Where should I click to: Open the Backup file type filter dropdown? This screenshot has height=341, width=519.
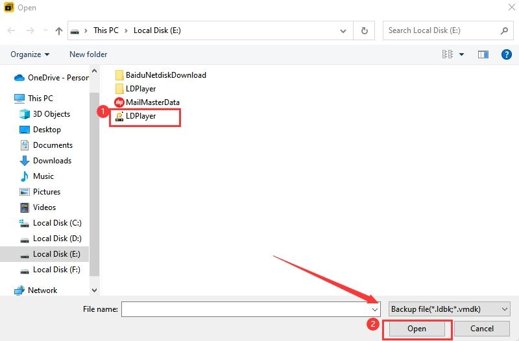[x=449, y=309]
